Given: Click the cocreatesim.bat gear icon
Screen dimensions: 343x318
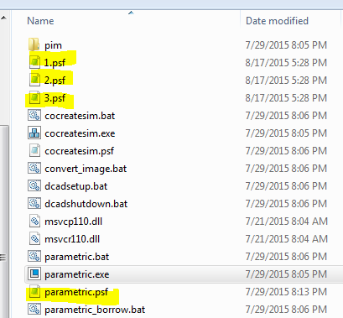Looking at the screenshot, I should [34, 115].
